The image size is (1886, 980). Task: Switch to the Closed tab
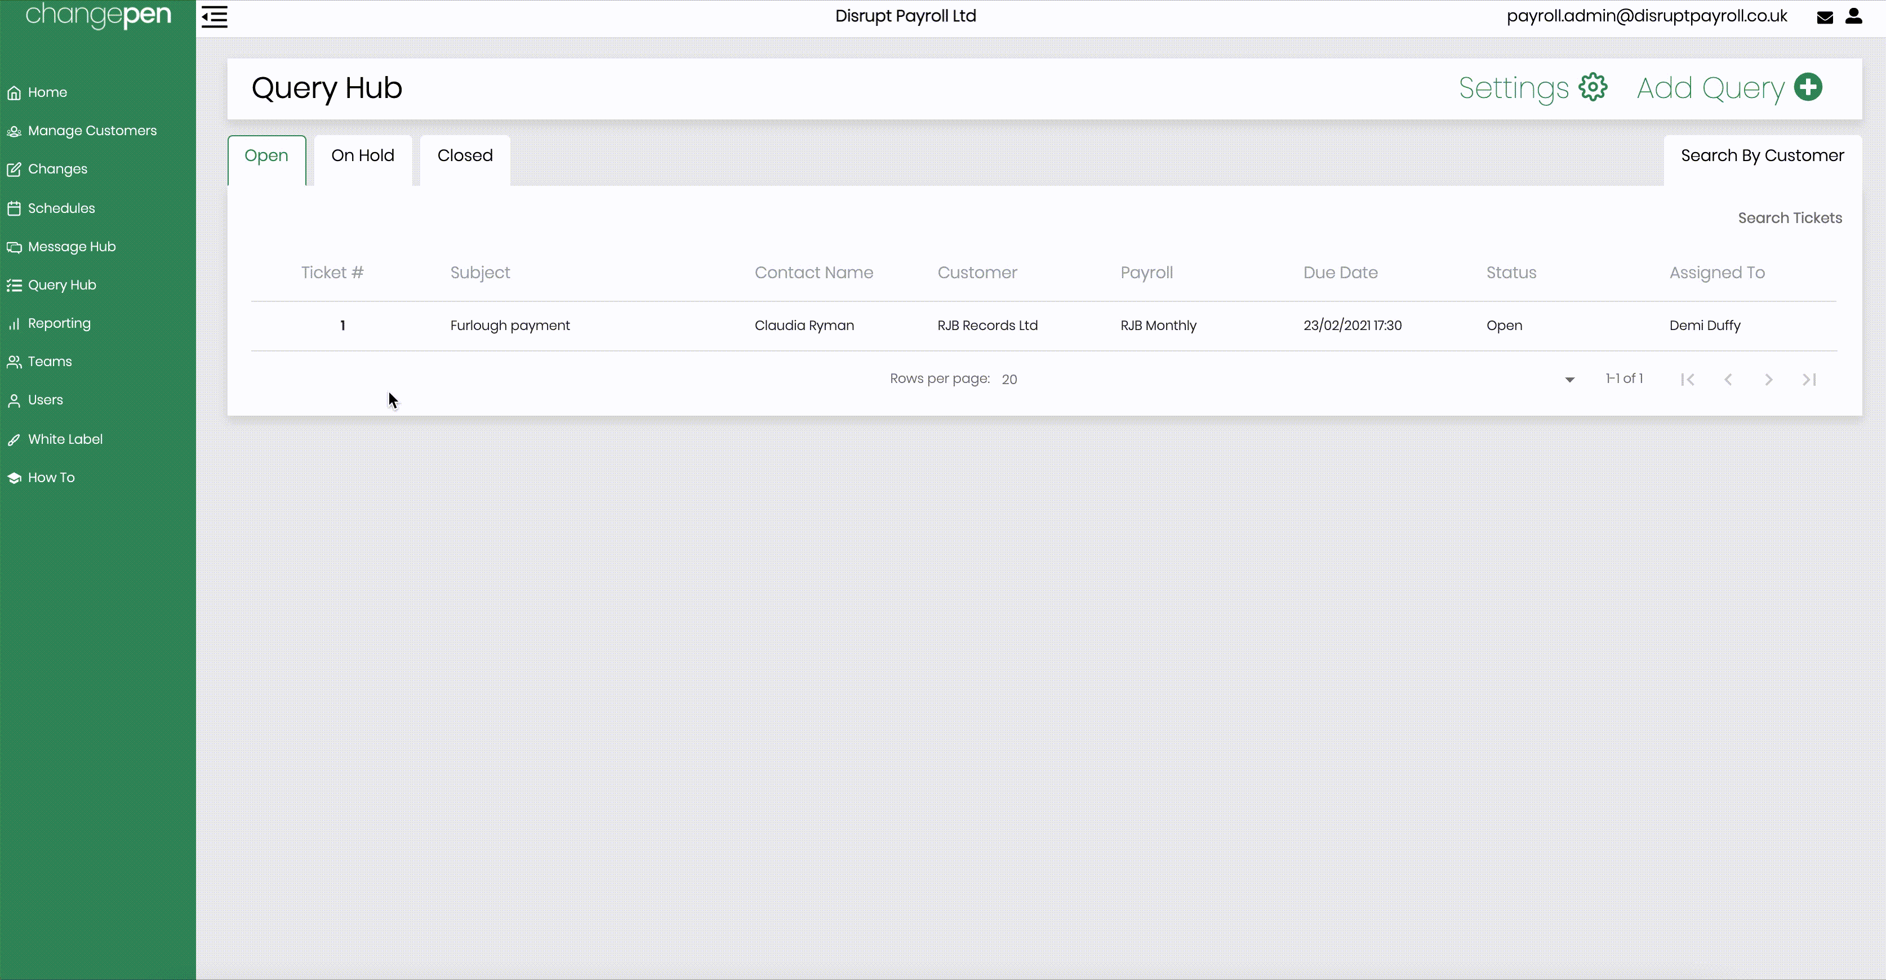click(x=464, y=156)
